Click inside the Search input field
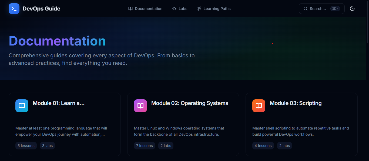Screen dimensions: 369x161 pyautogui.click(x=319, y=8)
